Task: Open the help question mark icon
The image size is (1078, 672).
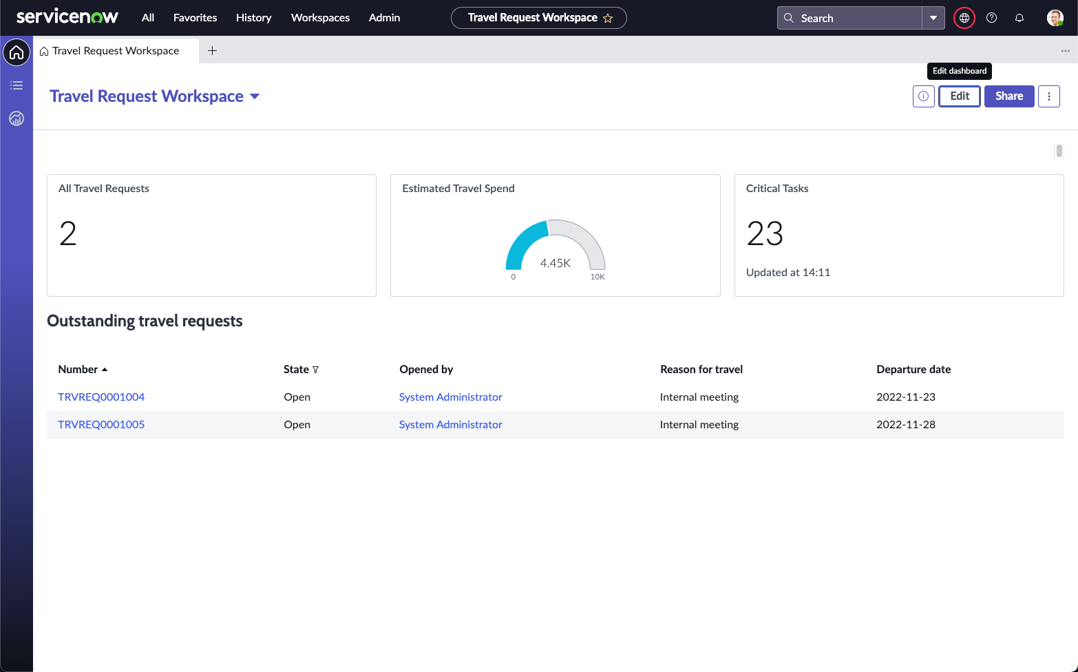Action: 992,18
